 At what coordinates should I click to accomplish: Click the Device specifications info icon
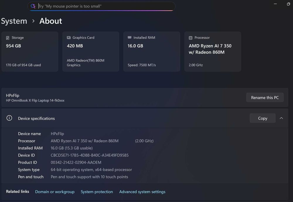click(9, 118)
